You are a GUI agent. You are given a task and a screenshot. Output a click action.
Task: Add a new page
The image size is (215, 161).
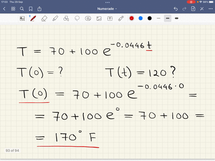tap(193, 9)
